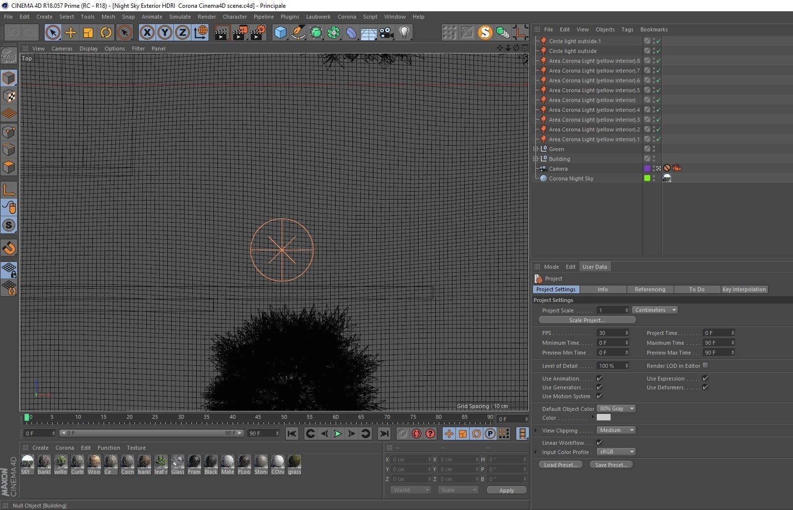Image resolution: width=793 pixels, height=510 pixels.
Task: Toggle Use Motion System checkbox
Action: point(599,396)
